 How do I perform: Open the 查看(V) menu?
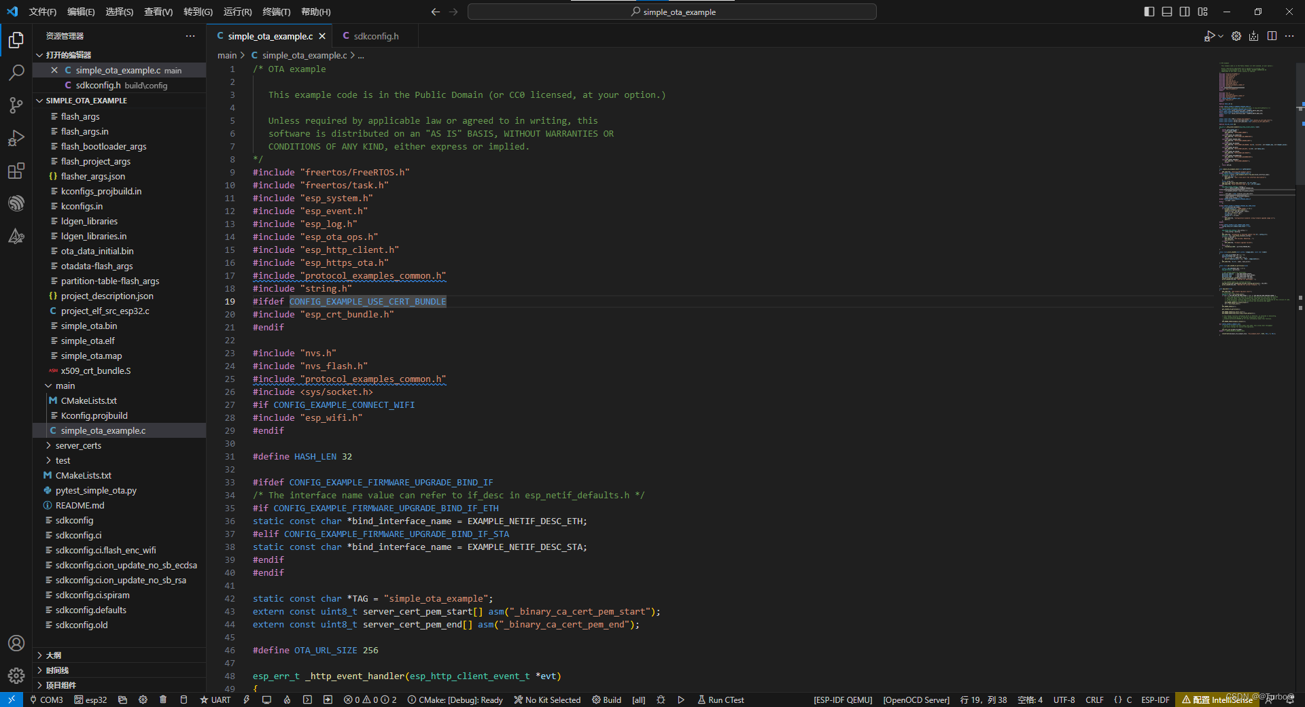pyautogui.click(x=158, y=12)
